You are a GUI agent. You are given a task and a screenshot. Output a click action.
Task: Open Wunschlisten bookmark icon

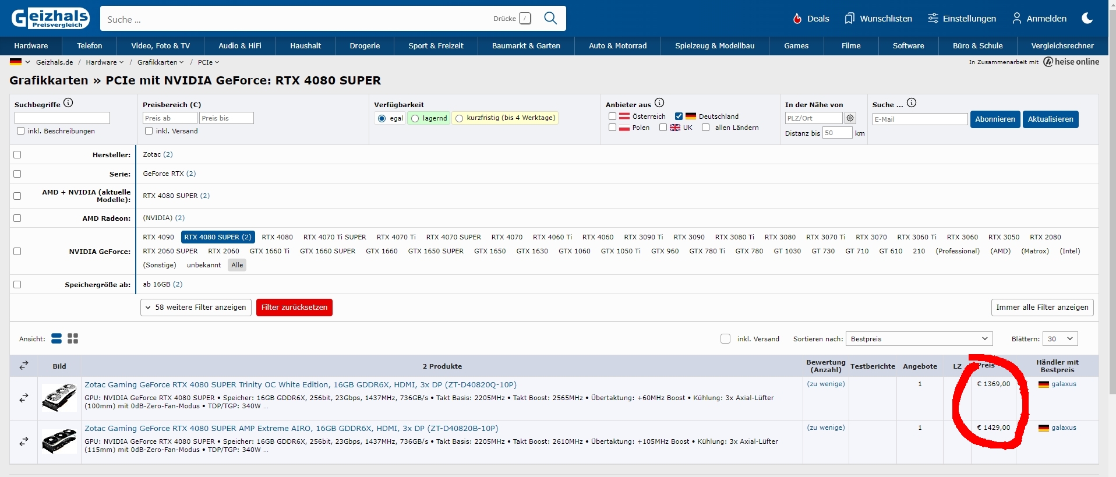coord(878,19)
